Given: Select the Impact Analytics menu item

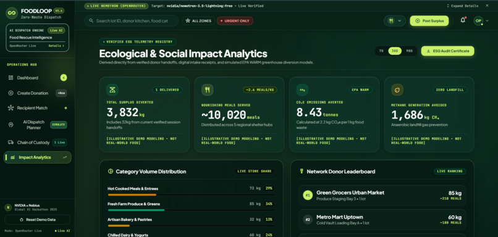Looking at the screenshot, I should [38, 157].
